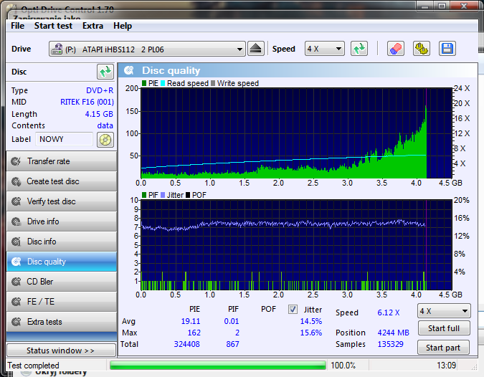484x377 pixels.
Task: Click the Start part button
Action: click(443, 348)
